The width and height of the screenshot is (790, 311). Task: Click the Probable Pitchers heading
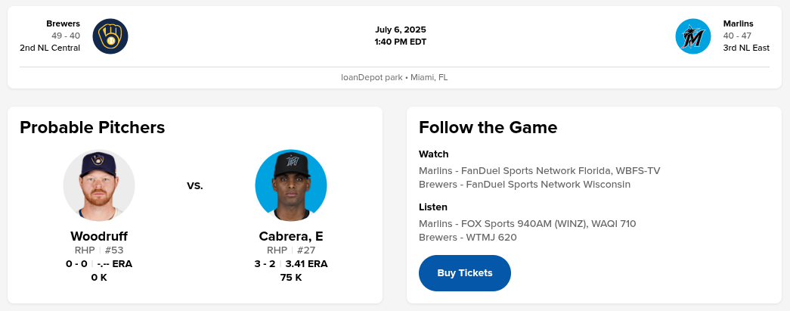[x=92, y=127]
